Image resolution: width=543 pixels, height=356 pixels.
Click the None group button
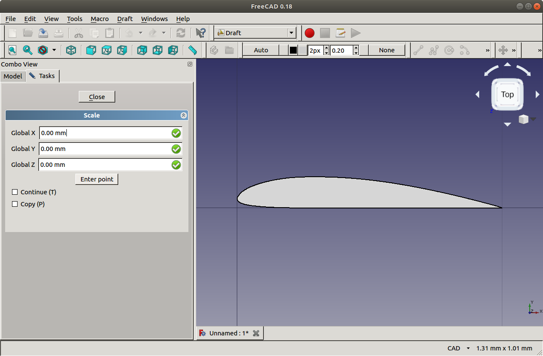coord(387,50)
